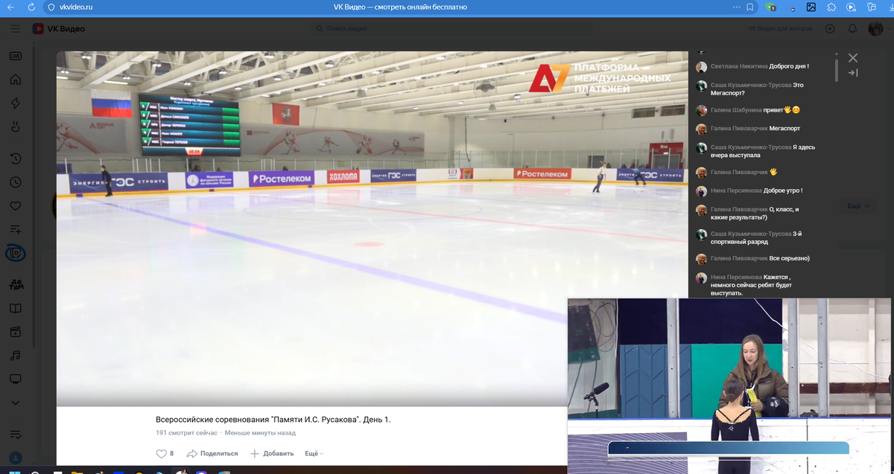Viewport: 894px width, 474px height.
Task: Open the image picture extension icon
Action: tap(811, 7)
